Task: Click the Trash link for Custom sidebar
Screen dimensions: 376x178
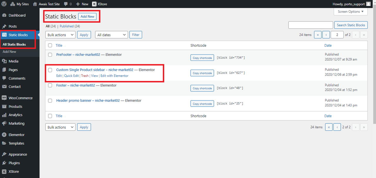Action: click(85, 76)
